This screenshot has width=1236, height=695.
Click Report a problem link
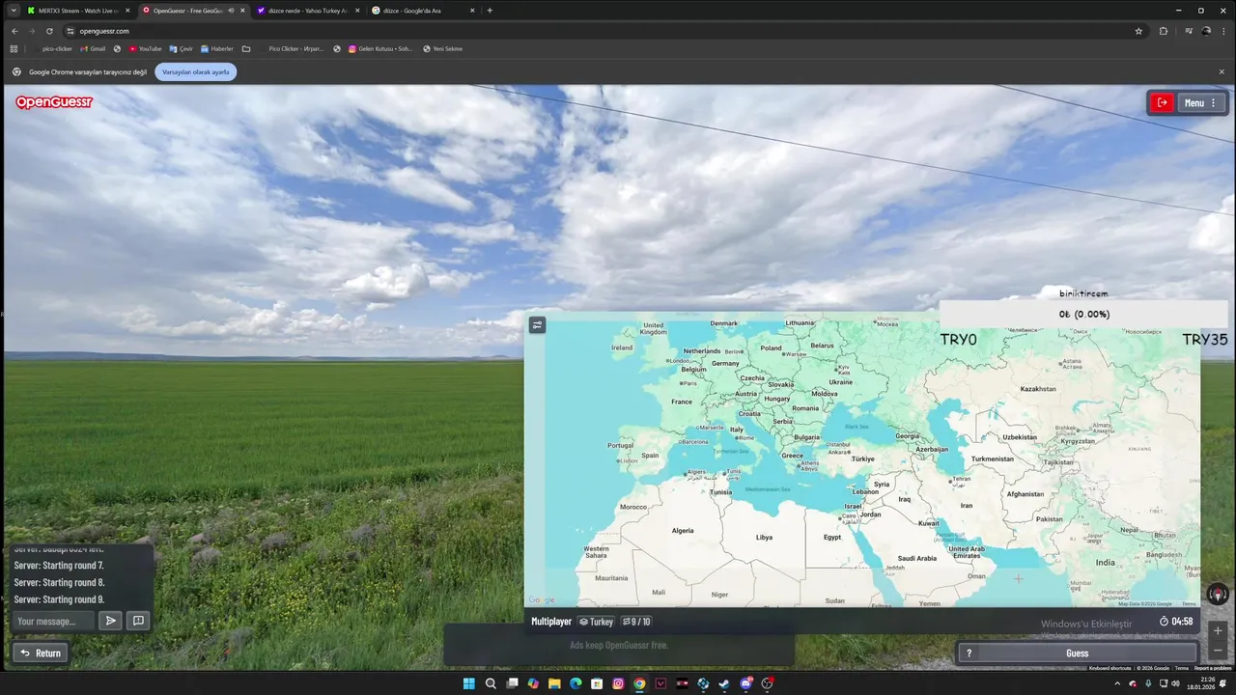click(1213, 668)
